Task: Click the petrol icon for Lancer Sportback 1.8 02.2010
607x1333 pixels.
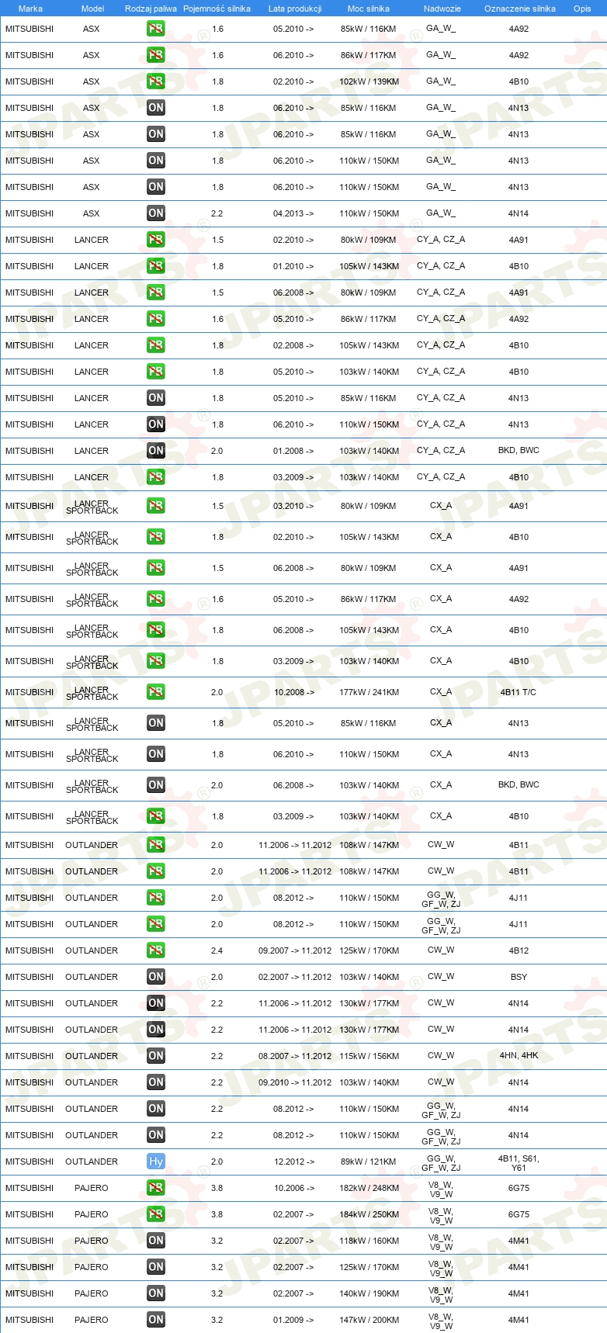Action: (x=156, y=537)
